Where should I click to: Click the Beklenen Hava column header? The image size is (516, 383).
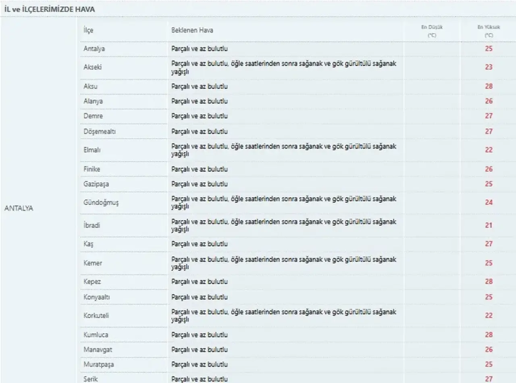(x=192, y=30)
